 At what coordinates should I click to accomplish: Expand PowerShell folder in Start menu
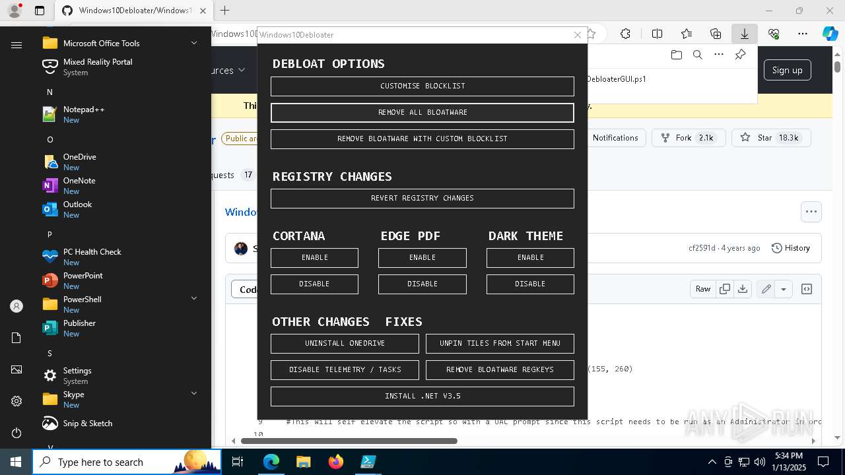click(194, 299)
